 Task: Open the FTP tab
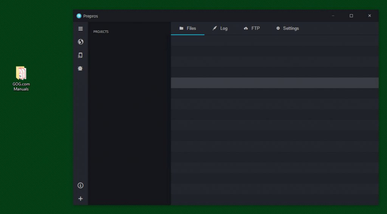point(252,28)
